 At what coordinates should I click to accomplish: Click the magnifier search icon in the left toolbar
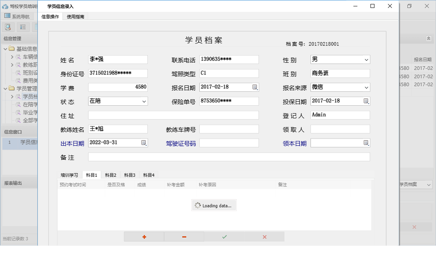point(8,27)
